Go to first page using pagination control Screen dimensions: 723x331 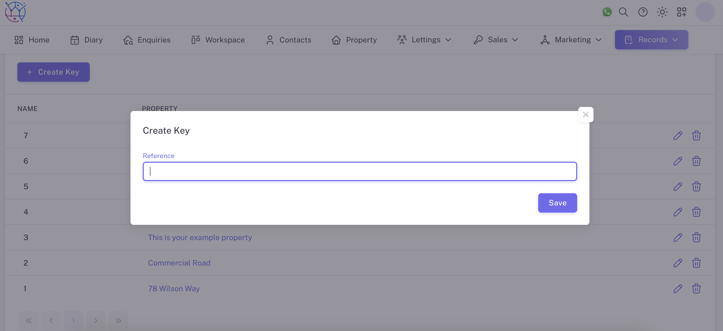coord(28,320)
